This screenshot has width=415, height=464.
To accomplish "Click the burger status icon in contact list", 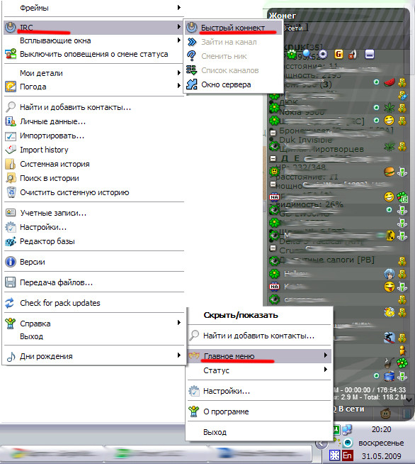I will tap(389, 172).
